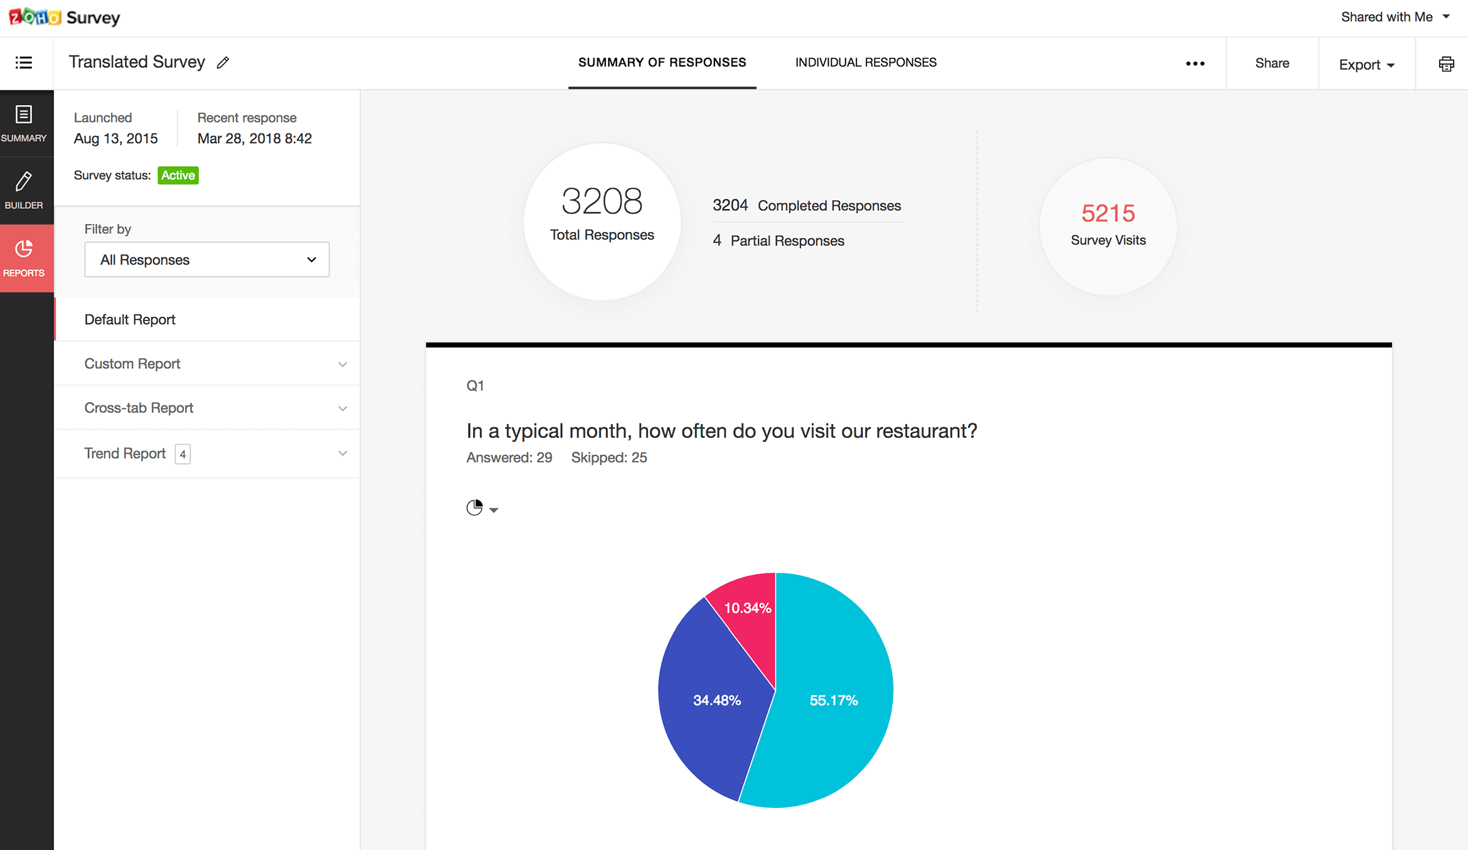The width and height of the screenshot is (1468, 850).
Task: Select Summary of Responses tab
Action: click(x=662, y=63)
